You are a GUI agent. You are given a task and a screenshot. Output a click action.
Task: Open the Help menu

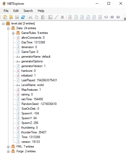[x=41, y=11]
